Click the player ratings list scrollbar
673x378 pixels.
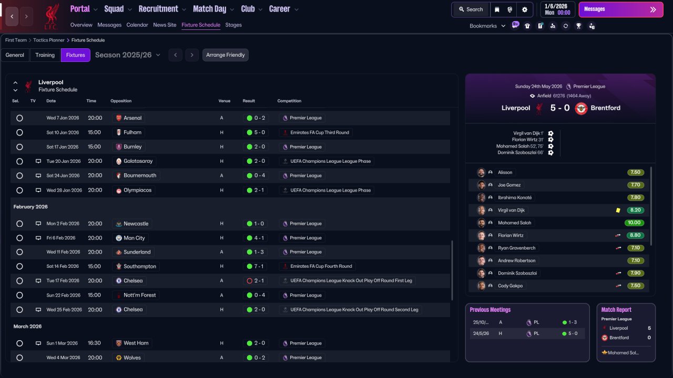(651, 206)
